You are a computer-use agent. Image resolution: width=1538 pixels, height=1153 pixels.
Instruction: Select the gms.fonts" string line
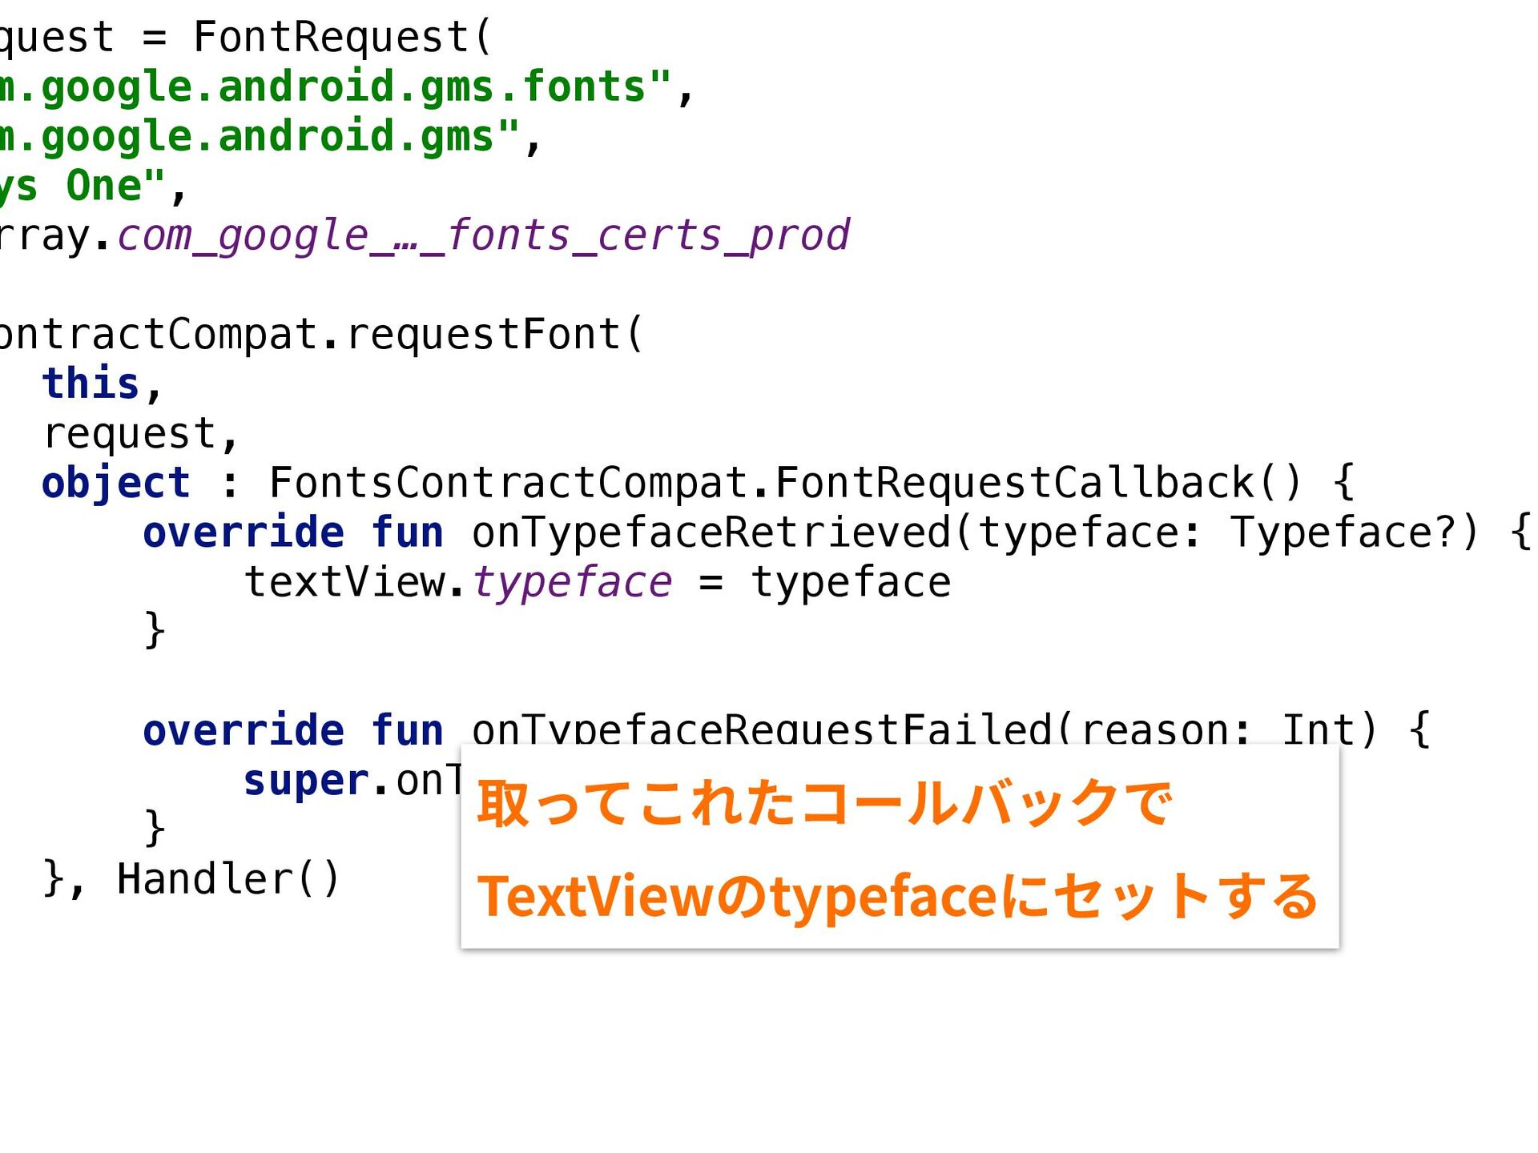[346, 87]
